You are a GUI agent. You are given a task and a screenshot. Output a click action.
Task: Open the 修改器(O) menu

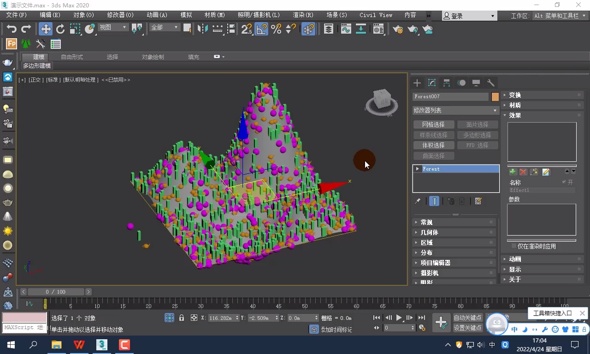click(120, 15)
